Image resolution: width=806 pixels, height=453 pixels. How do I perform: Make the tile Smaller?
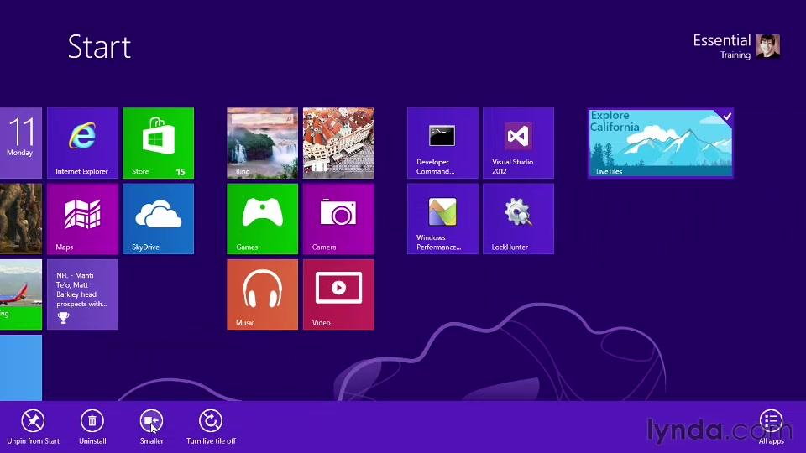(152, 421)
